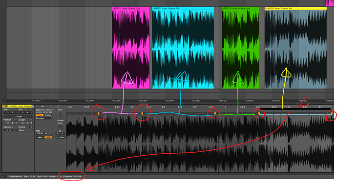Click the sample Edit button
Image resolution: width=337 pixels, height=181 pixels.
(62, 137)
